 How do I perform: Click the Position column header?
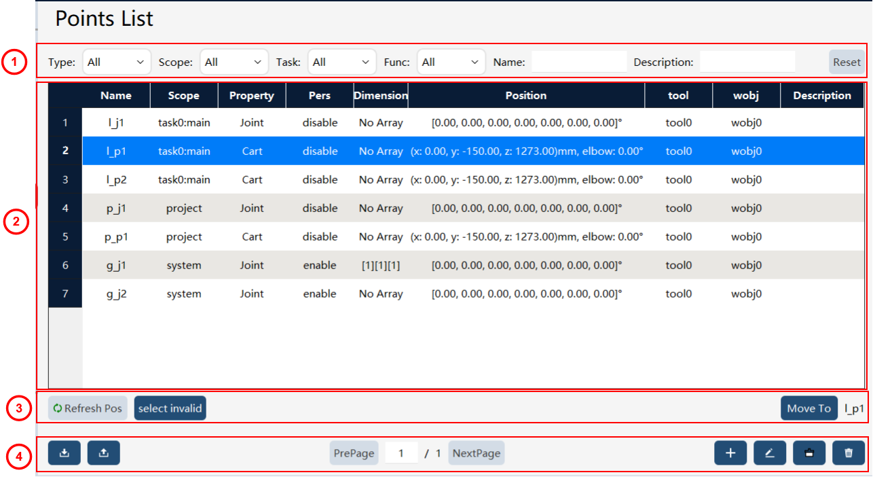pyautogui.click(x=526, y=96)
